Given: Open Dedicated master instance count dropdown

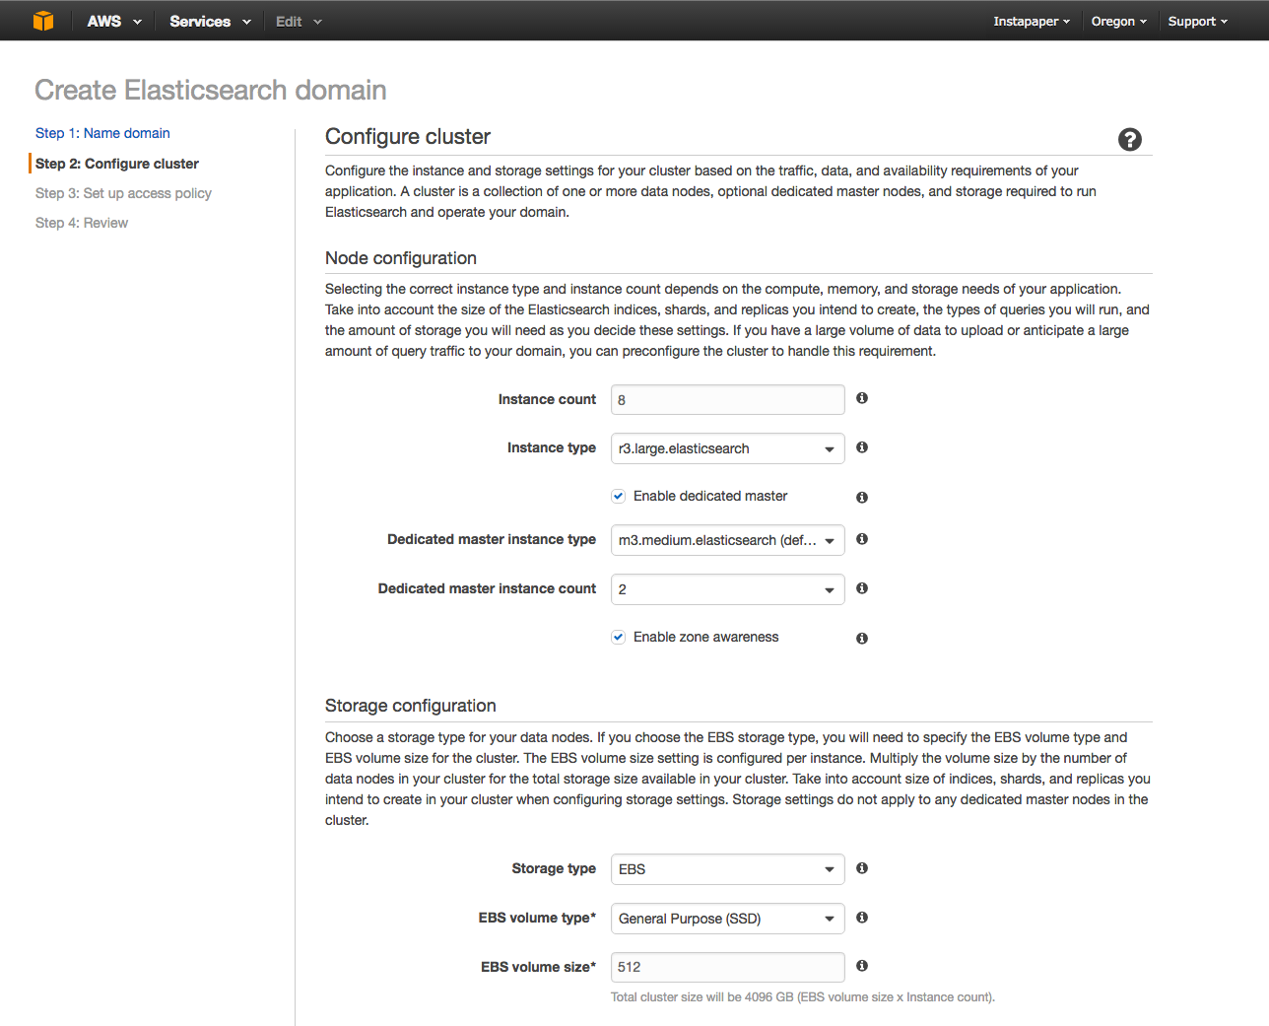Looking at the screenshot, I should pos(728,589).
